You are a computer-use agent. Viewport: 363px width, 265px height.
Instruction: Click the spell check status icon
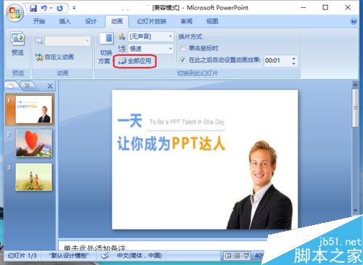tap(105, 256)
